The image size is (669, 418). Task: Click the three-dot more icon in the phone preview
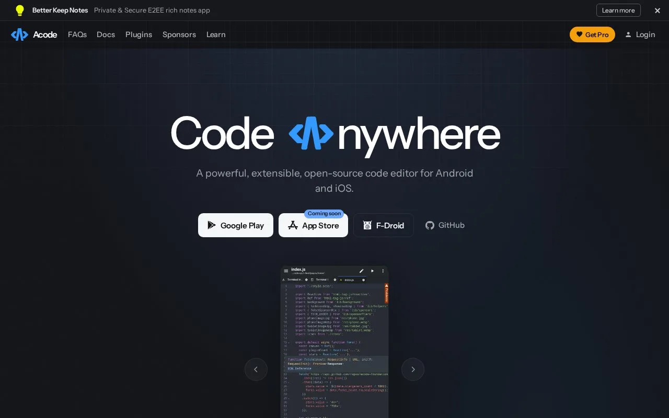[383, 271]
